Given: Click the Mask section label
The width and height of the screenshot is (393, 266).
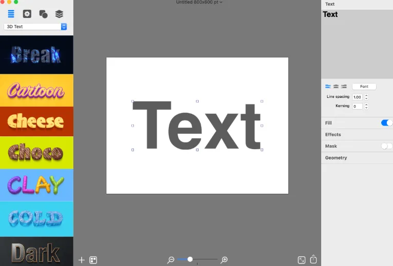Looking at the screenshot, I should (331, 146).
